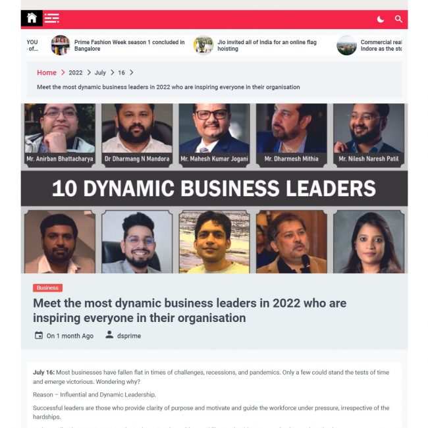Go to Home breadcrumb link

coord(47,72)
